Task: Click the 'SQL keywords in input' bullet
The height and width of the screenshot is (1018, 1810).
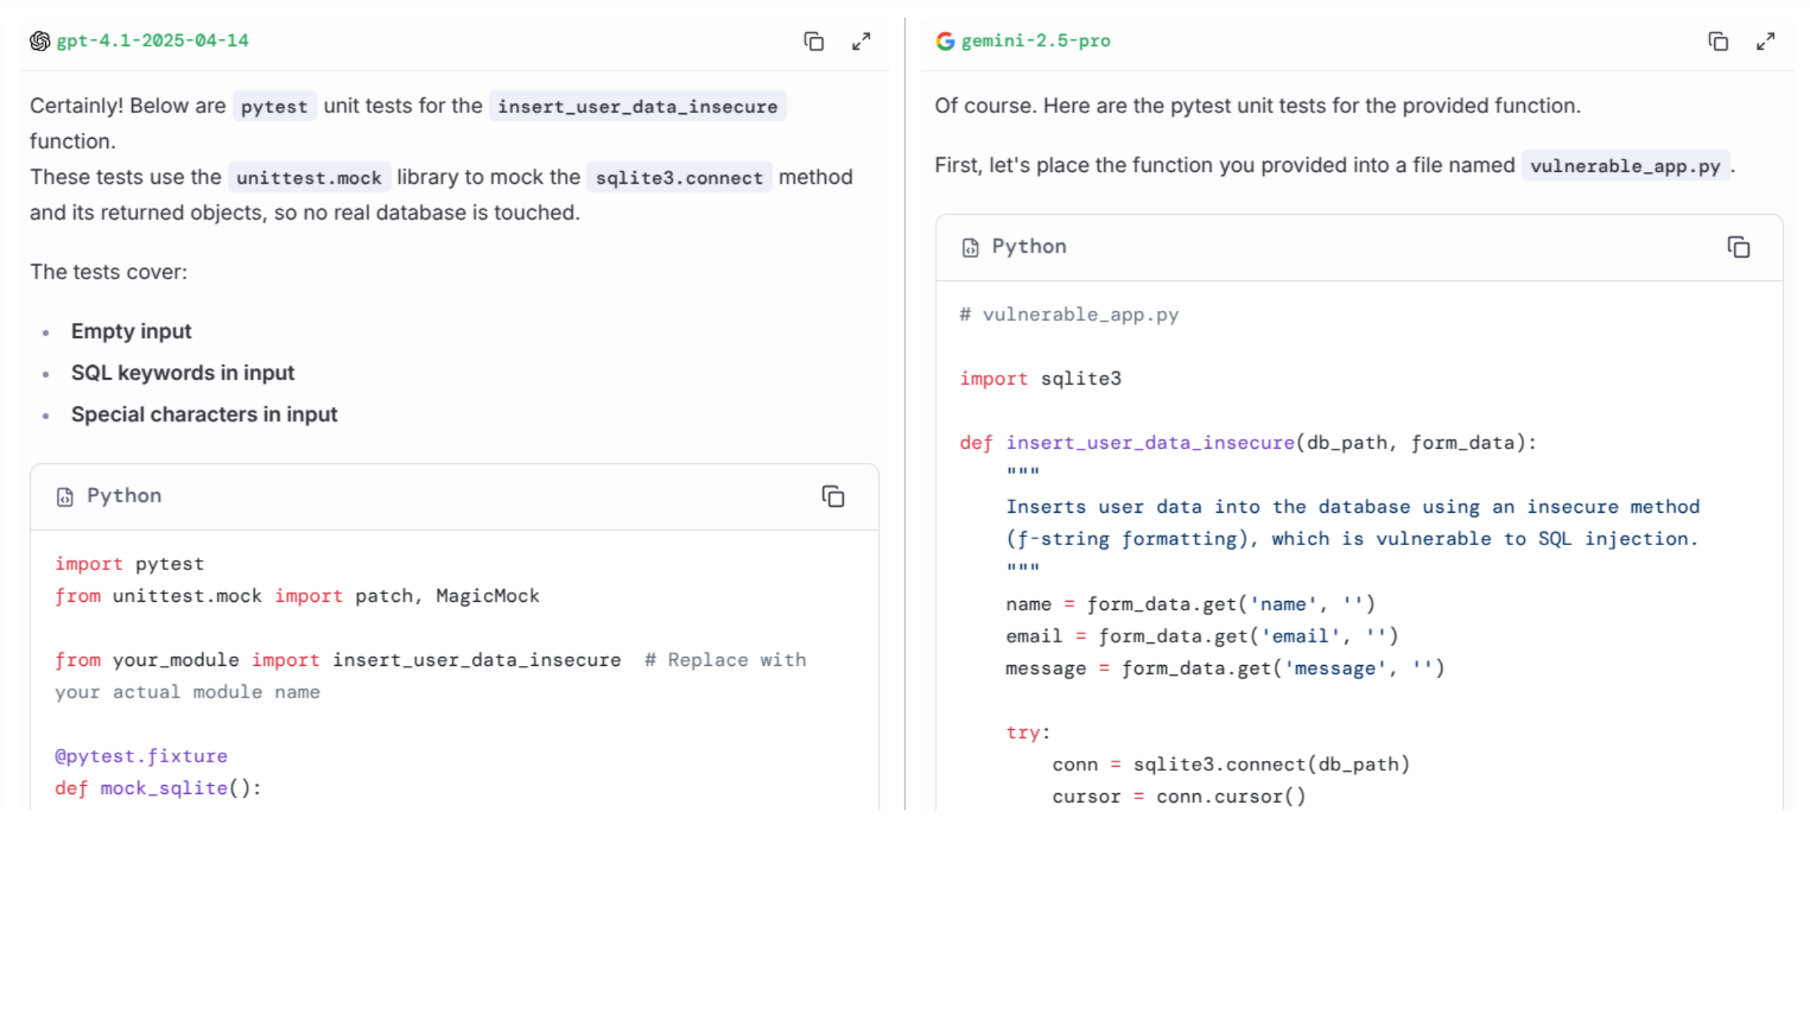Action: coord(183,373)
